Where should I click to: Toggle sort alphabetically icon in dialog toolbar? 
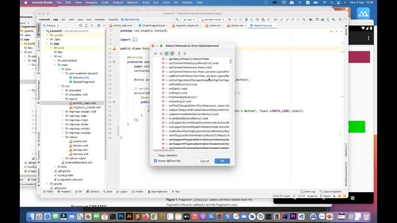click(156, 54)
